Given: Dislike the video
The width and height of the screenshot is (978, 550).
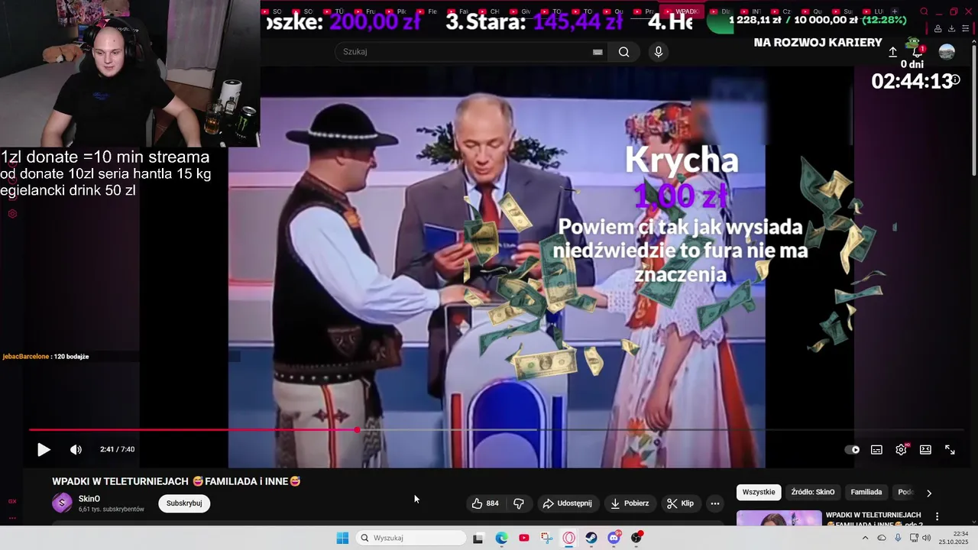Looking at the screenshot, I should (x=519, y=503).
